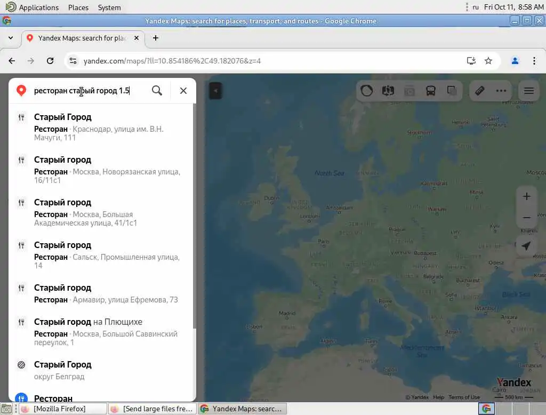546x415 pixels.
Task: Open the Help link on the map
Action: click(438, 397)
